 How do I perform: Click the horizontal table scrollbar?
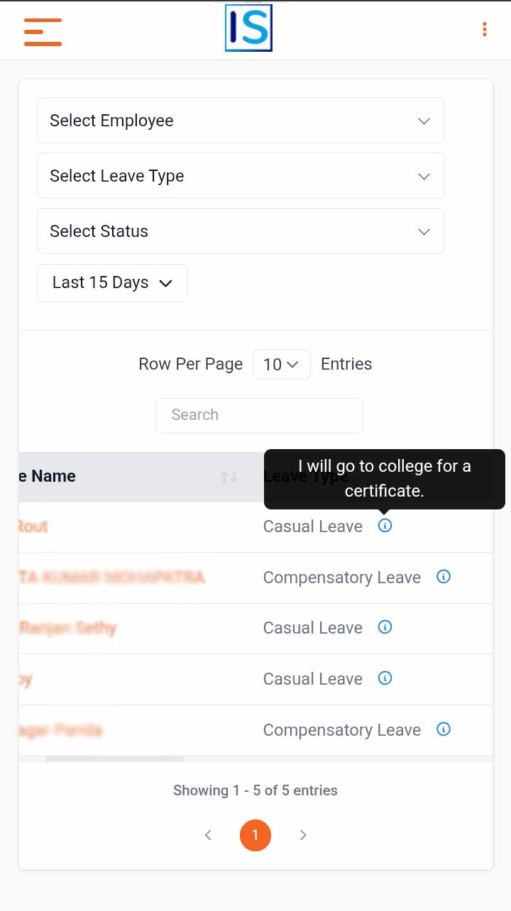tap(115, 759)
